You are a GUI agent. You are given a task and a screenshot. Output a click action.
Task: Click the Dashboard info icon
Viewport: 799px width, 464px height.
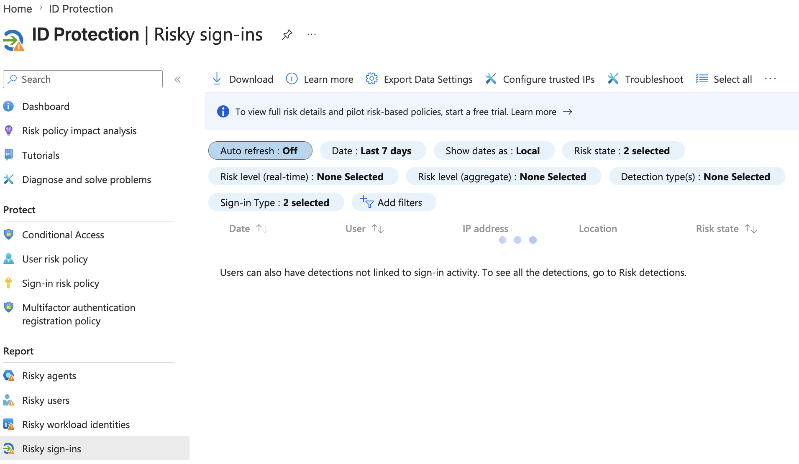coord(8,106)
